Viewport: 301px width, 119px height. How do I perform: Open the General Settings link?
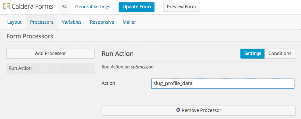(x=93, y=7)
